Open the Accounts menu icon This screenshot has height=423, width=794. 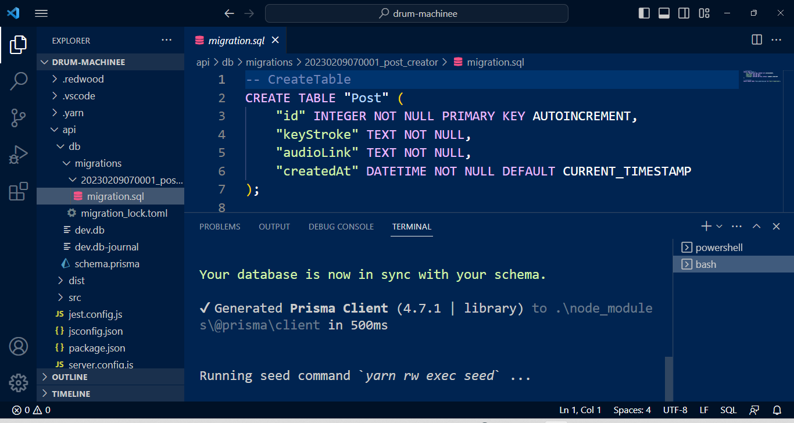coord(18,347)
